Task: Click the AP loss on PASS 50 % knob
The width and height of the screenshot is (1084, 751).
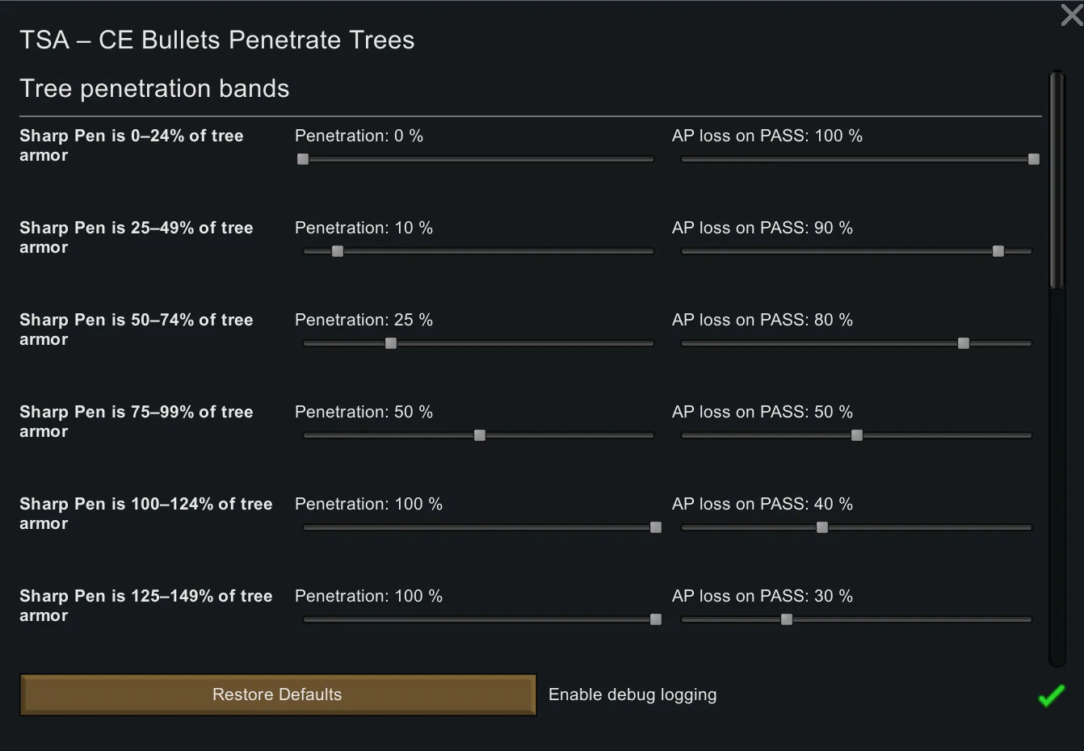Action: tap(857, 435)
